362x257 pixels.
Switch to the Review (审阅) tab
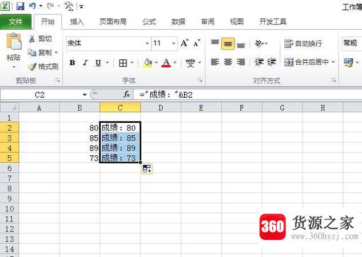(x=208, y=22)
